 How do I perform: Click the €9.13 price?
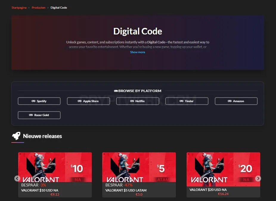55,194
